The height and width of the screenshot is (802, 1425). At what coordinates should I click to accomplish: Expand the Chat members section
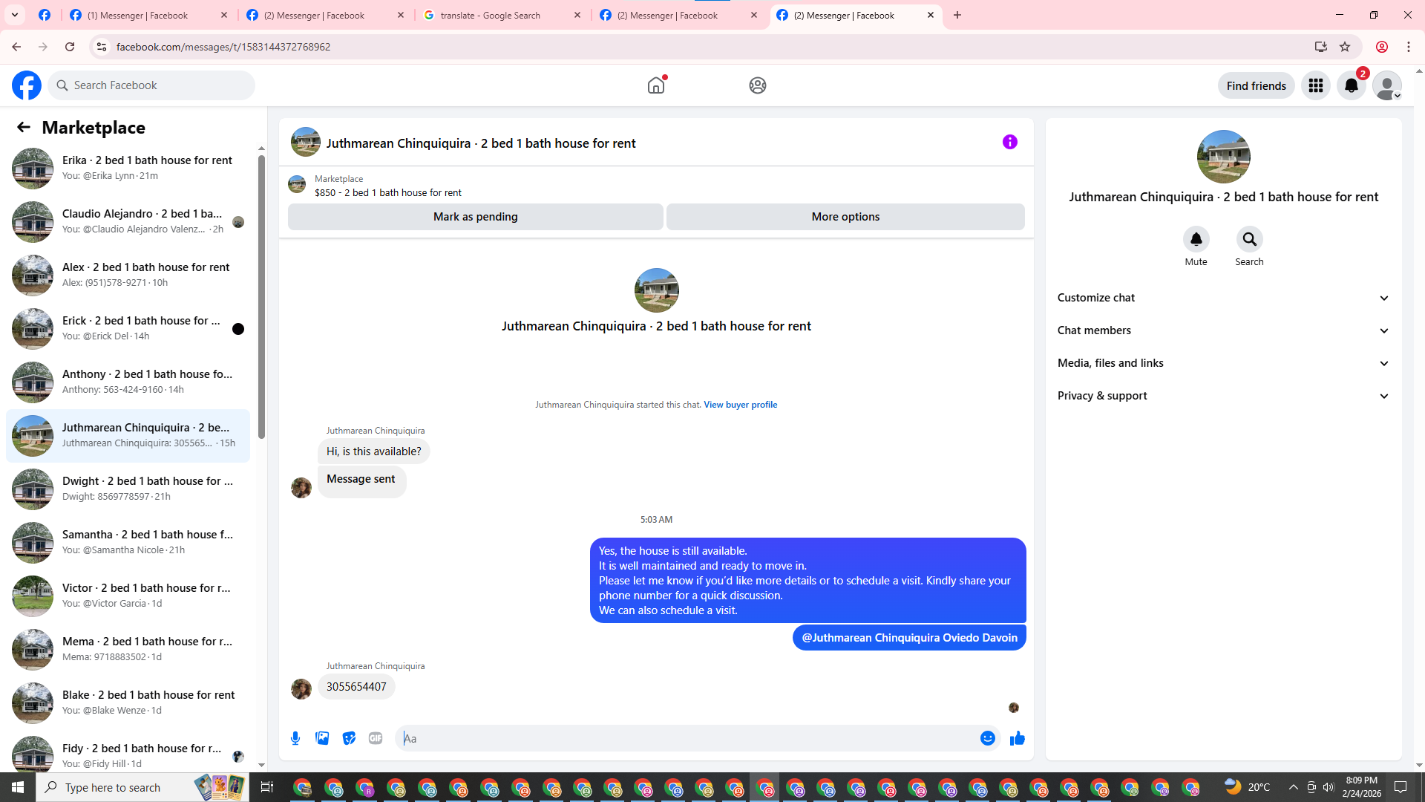tap(1222, 330)
